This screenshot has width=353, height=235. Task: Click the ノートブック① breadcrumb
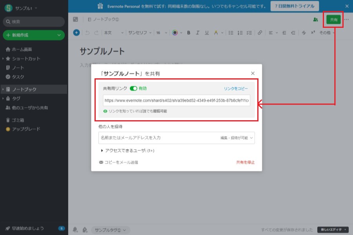point(104,19)
